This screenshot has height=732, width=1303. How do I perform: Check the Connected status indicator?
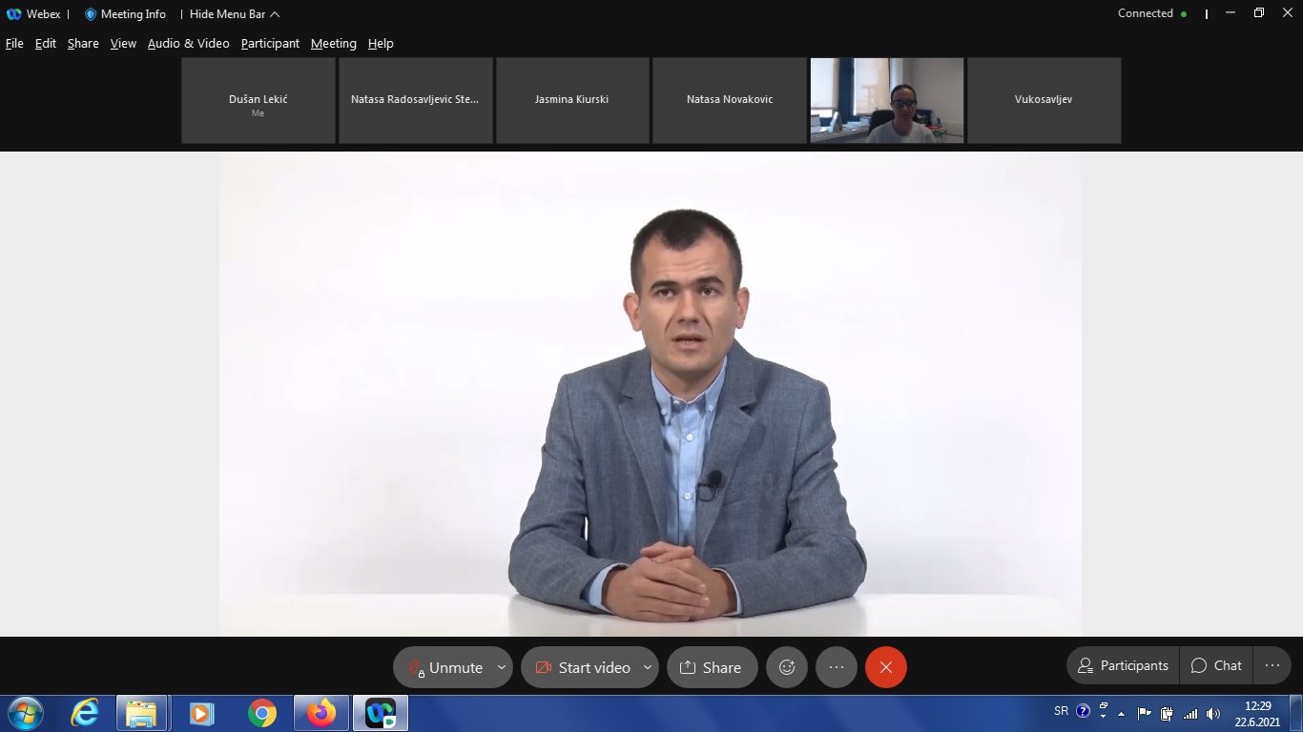tap(1152, 13)
